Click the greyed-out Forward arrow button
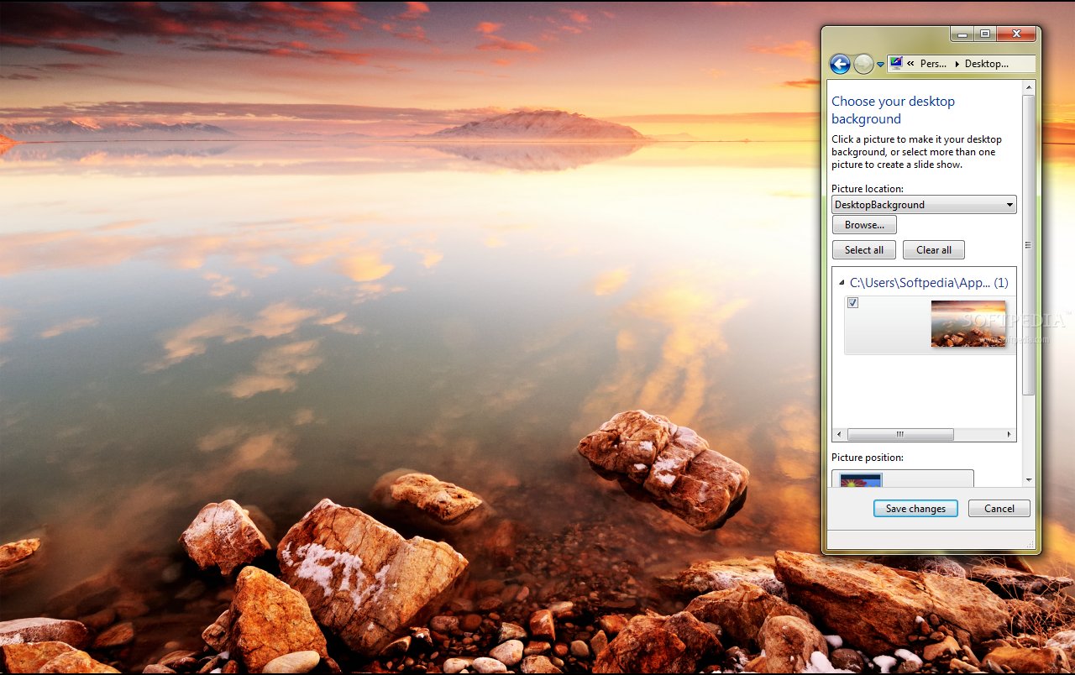This screenshot has height=675, width=1075. click(x=863, y=64)
